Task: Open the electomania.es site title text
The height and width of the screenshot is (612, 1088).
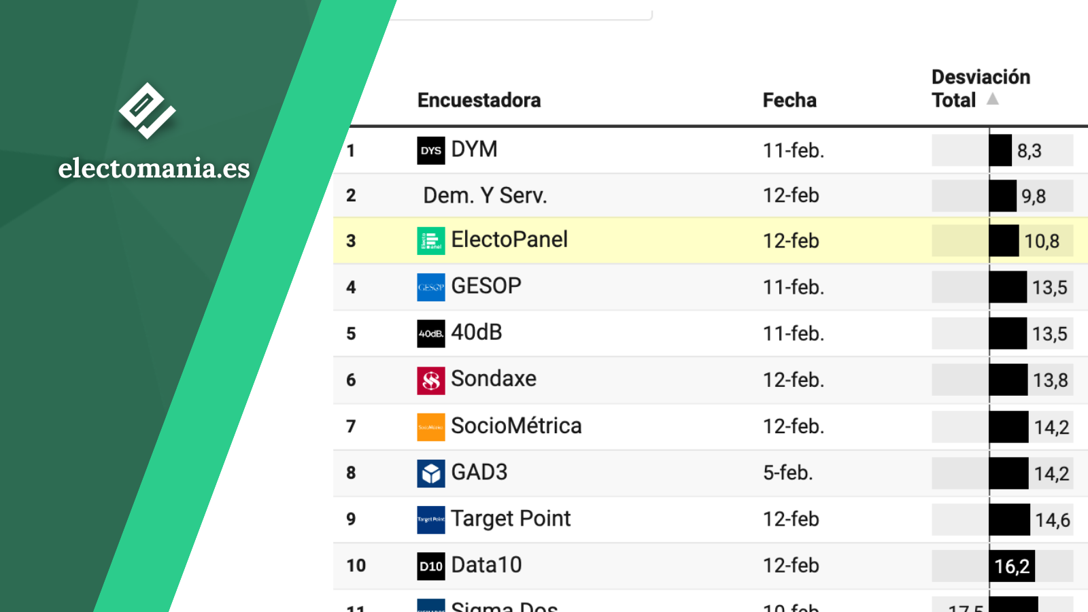Action: click(154, 168)
